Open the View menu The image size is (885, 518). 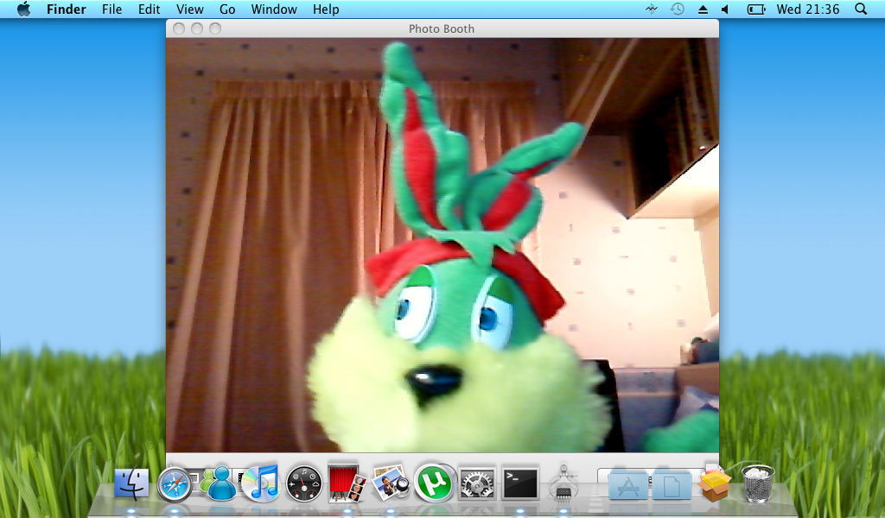pos(189,9)
